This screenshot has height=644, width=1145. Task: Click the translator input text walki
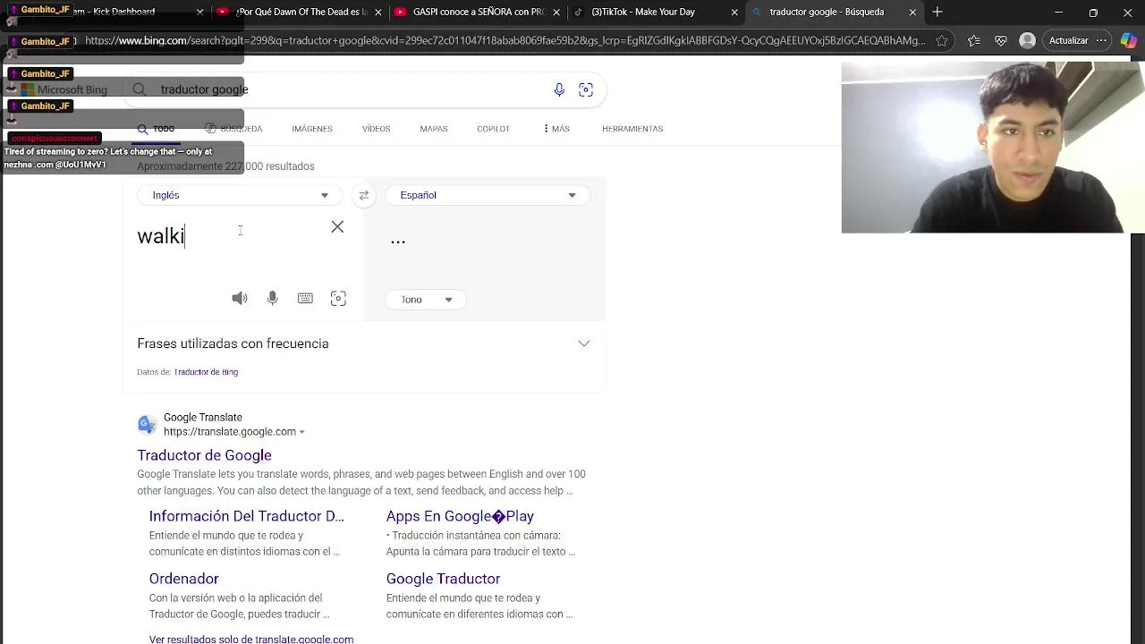tap(161, 236)
